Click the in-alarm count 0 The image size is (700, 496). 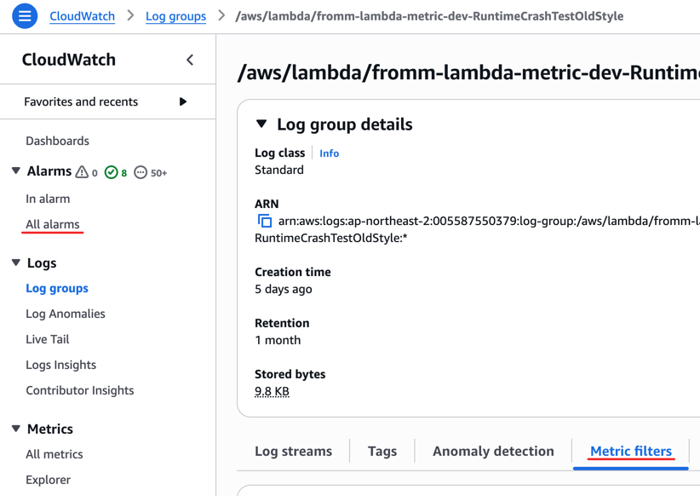(95, 173)
